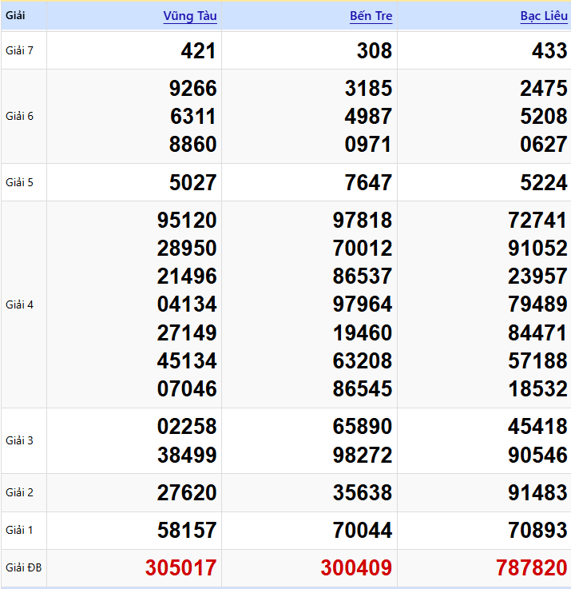Select Bến Tre first prize number 70044
The width and height of the screenshot is (571, 589).
point(363,530)
